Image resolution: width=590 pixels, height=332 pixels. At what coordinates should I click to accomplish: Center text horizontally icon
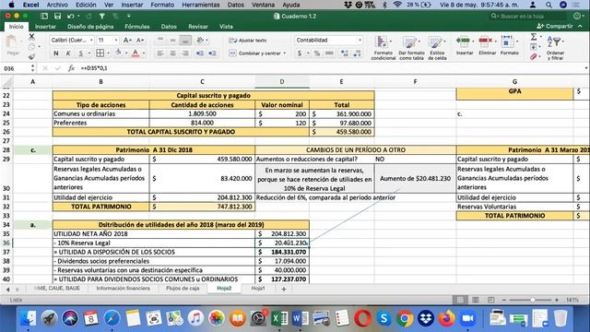tap(172, 53)
